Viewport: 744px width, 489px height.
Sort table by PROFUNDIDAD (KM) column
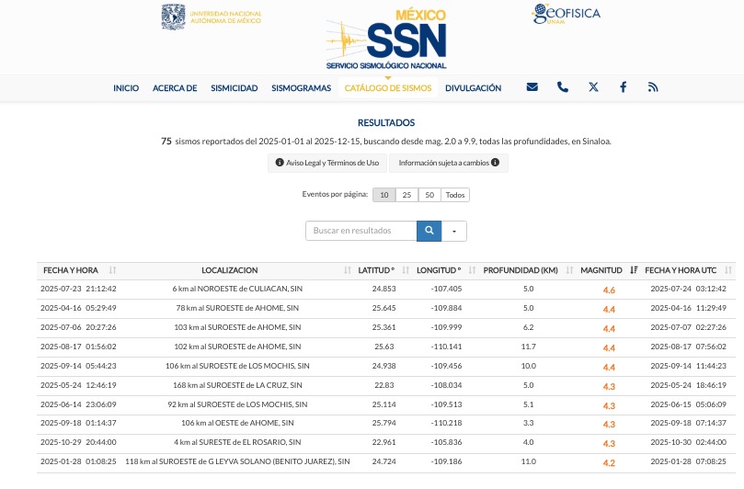click(569, 270)
